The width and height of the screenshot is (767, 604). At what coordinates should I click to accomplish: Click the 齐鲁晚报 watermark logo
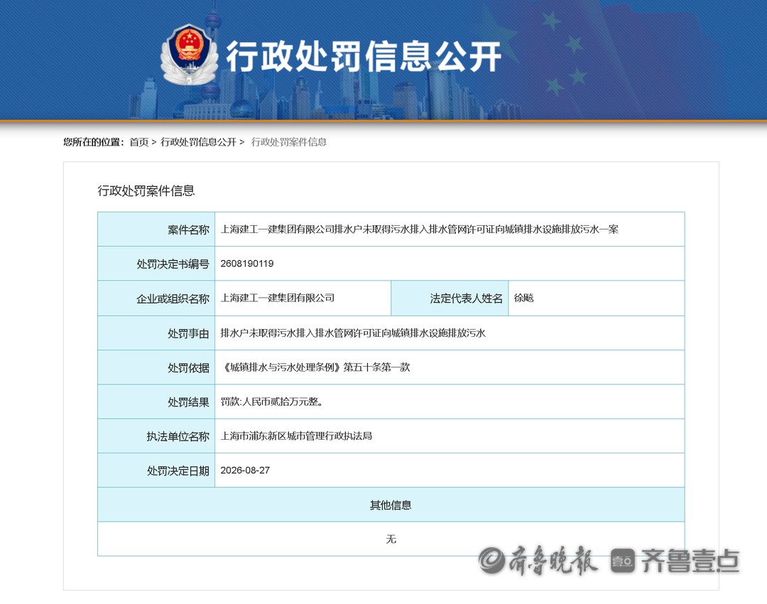[x=538, y=560]
